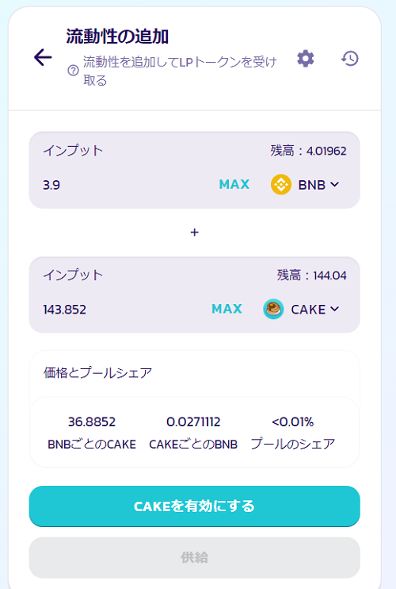Screen dimensions: 396x589
Task: Click the CAKEを有効にする button
Action: pos(195,506)
